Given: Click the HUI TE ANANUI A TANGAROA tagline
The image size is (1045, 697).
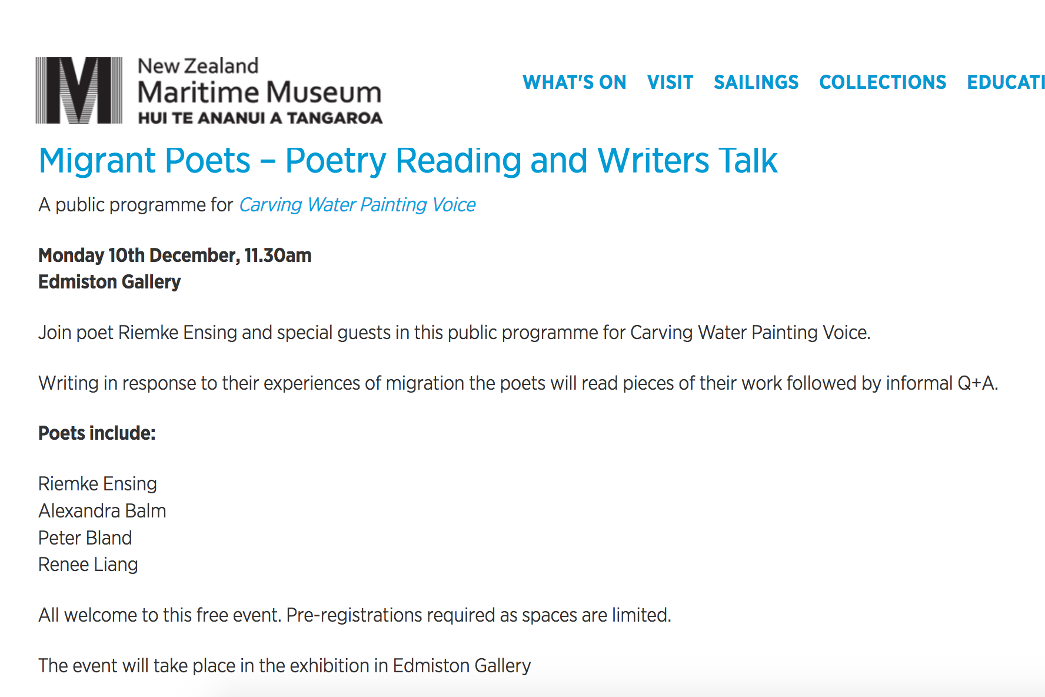Looking at the screenshot, I should [x=260, y=118].
